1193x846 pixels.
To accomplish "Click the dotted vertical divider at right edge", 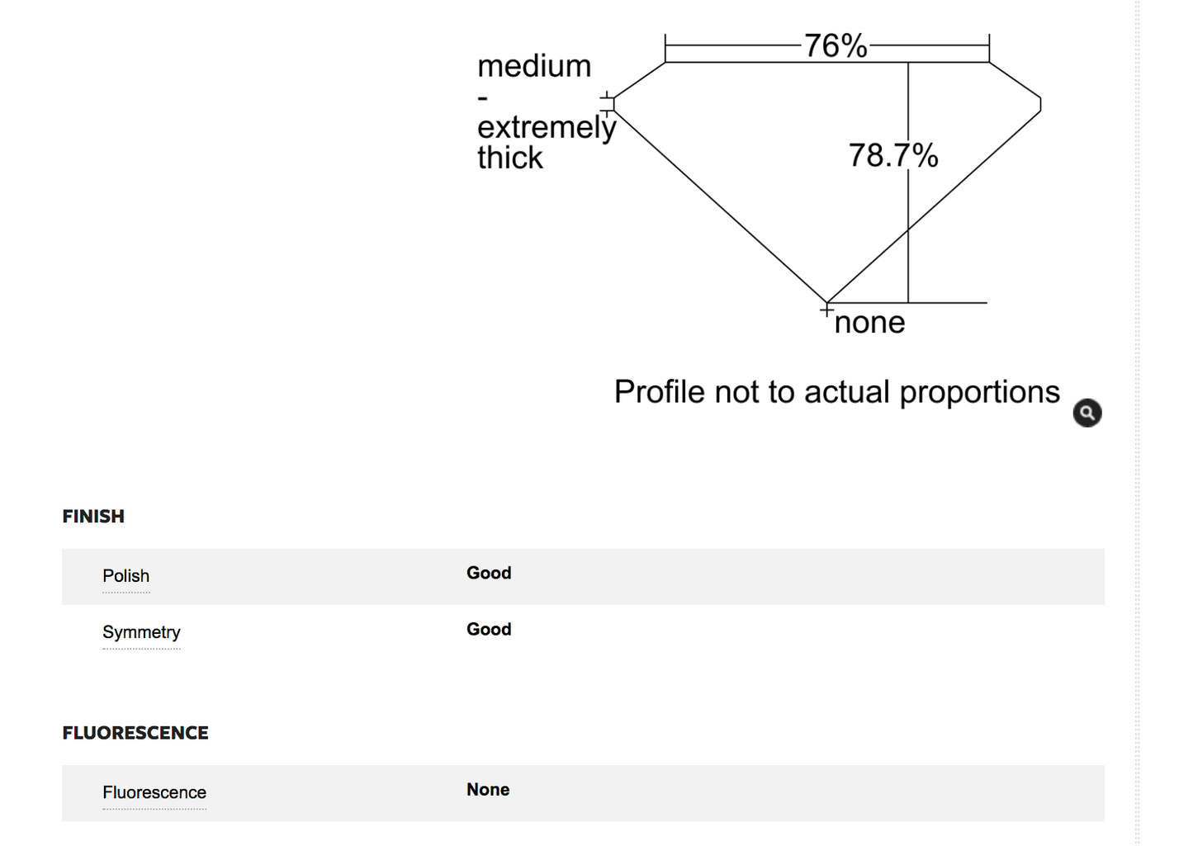I will (x=1137, y=423).
